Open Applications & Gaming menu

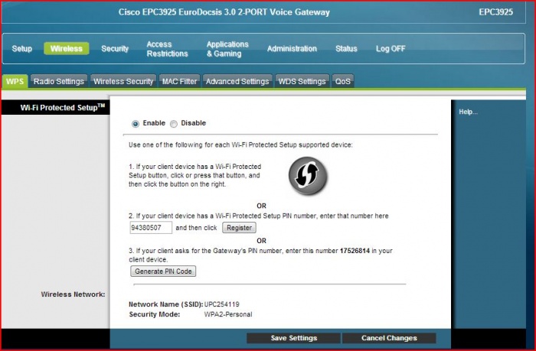coord(227,49)
